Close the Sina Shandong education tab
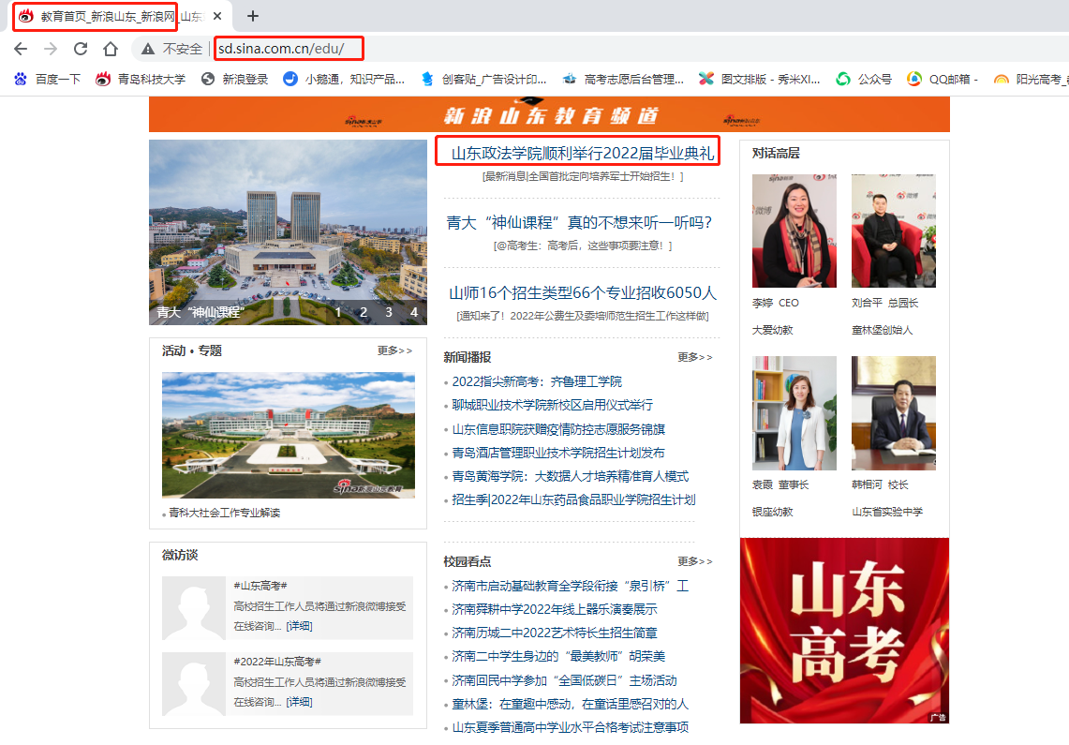The height and width of the screenshot is (745, 1069). (x=217, y=16)
